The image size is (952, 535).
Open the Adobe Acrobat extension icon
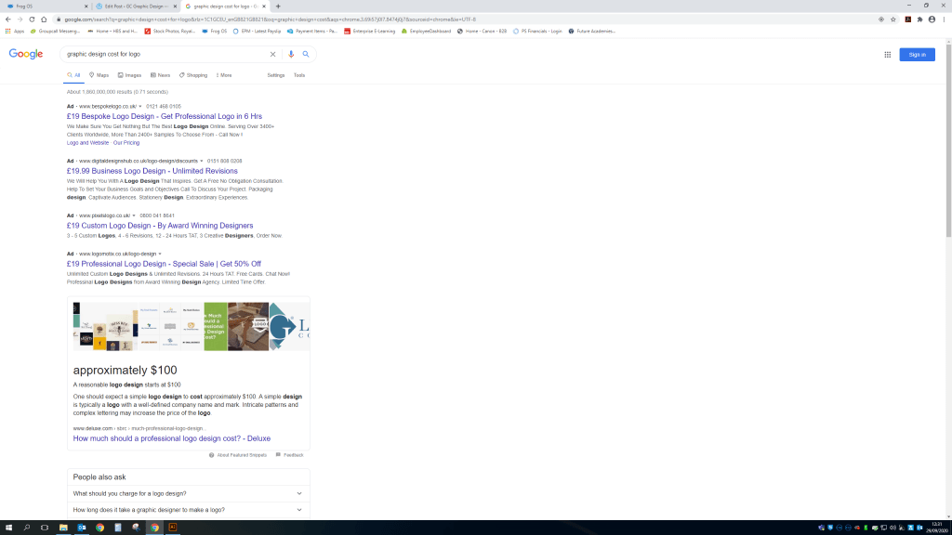(907, 19)
